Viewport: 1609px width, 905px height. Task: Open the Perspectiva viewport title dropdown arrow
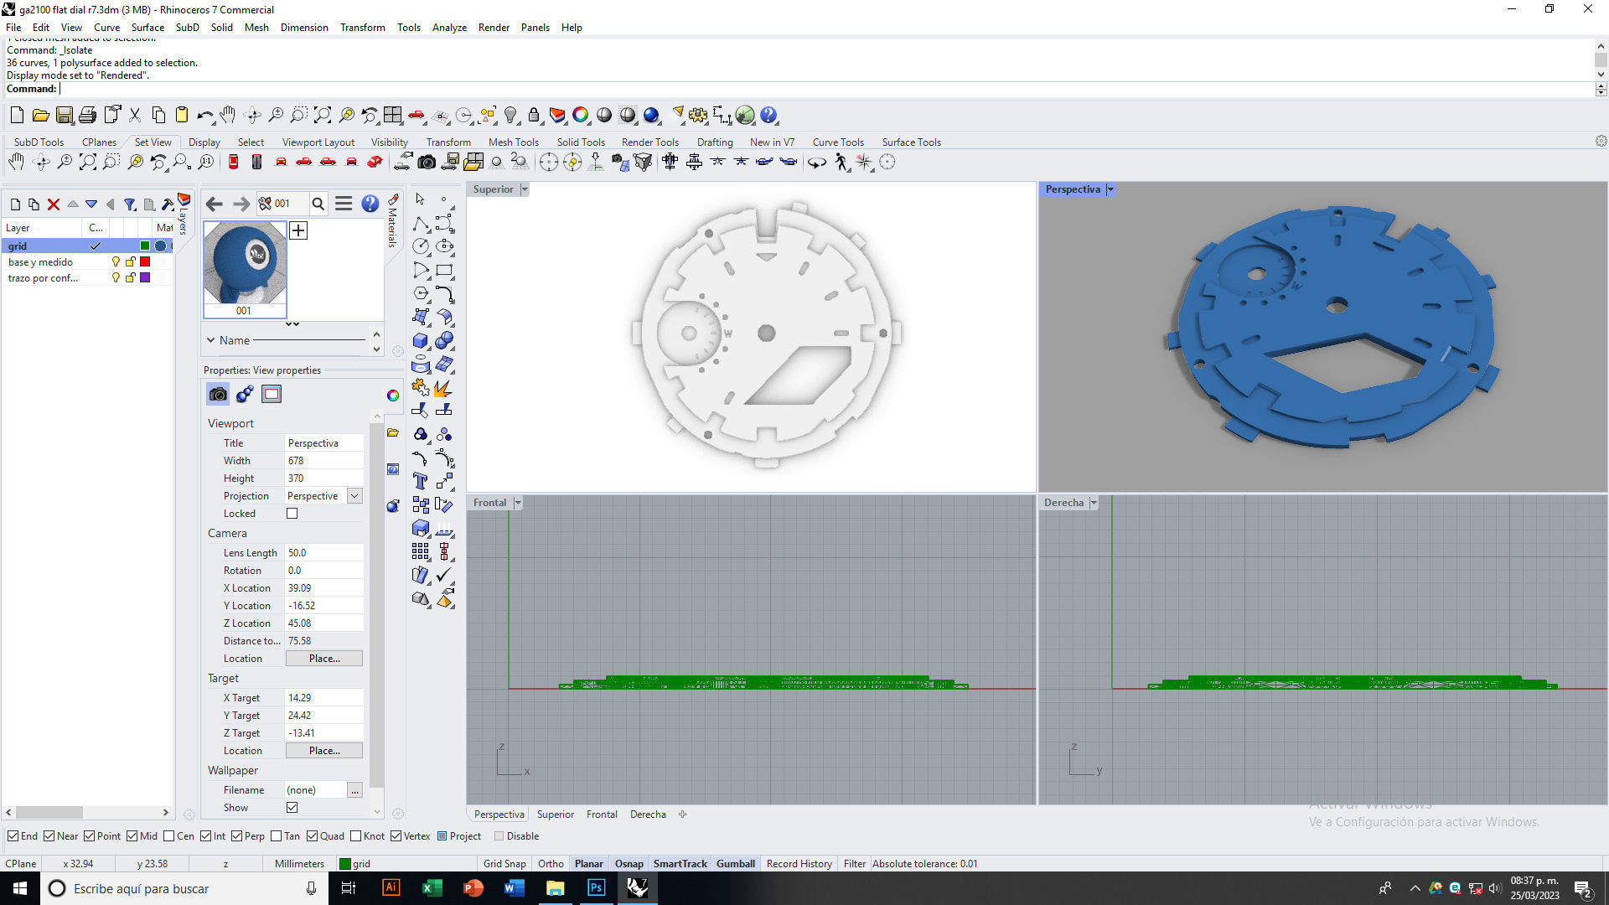pos(1110,189)
